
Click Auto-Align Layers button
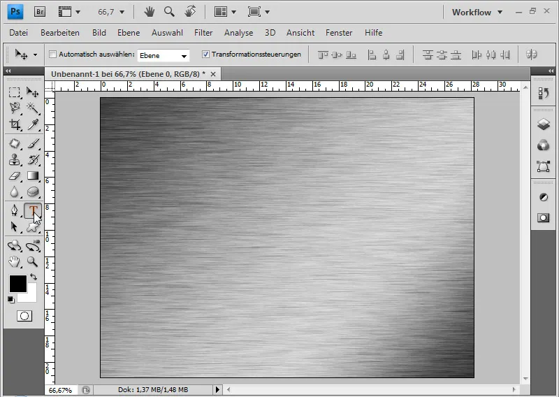pyautogui.click(x=532, y=55)
